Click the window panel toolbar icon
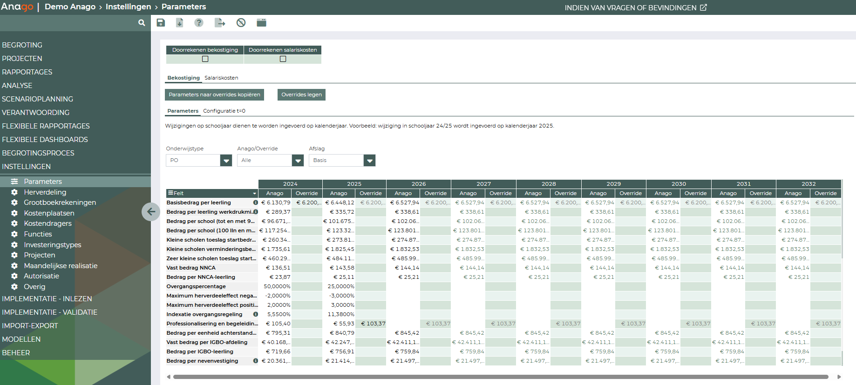This screenshot has height=385, width=856. pos(261,23)
